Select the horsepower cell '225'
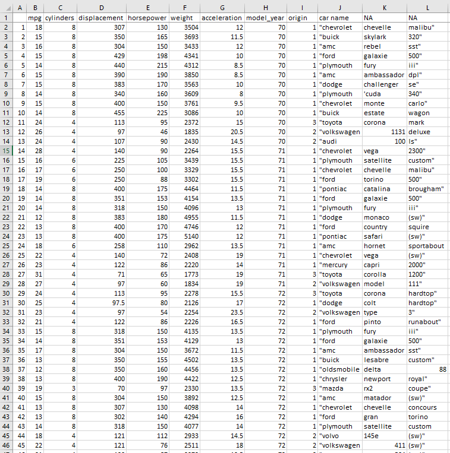 click(x=147, y=113)
